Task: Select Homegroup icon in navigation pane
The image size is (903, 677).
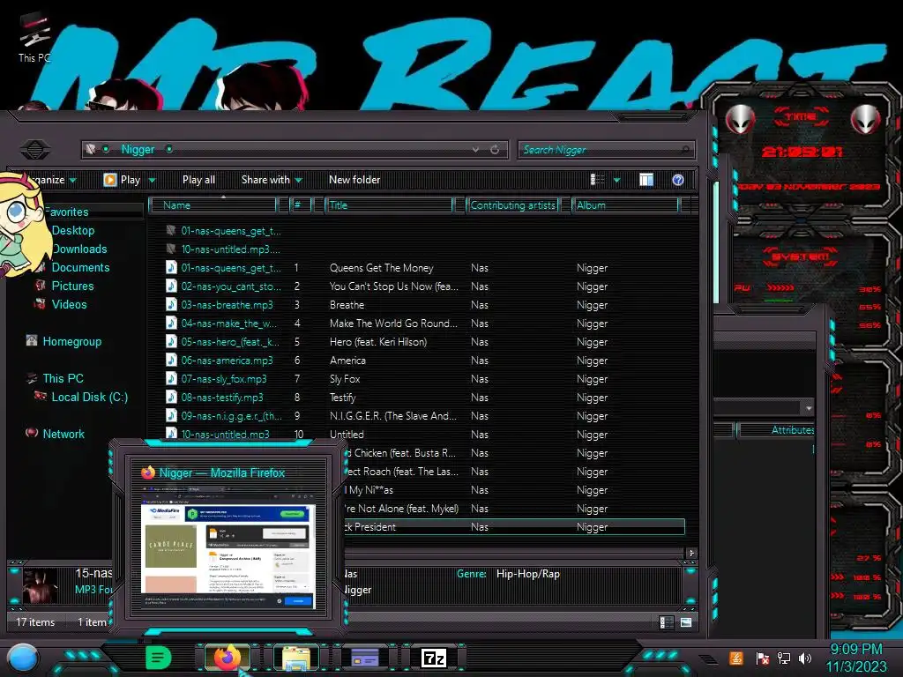Action: pos(32,341)
